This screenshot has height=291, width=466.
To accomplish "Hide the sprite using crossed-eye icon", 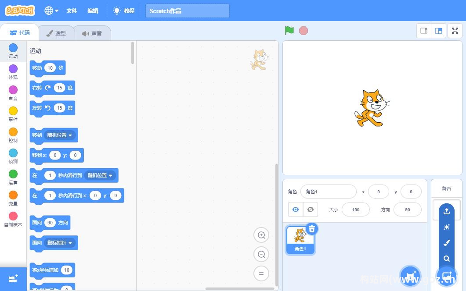I will (x=310, y=209).
